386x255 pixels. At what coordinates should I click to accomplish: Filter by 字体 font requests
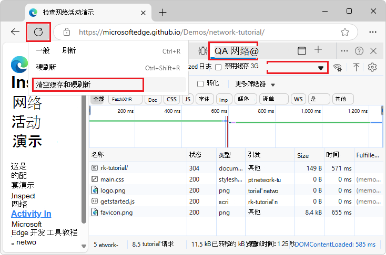pos(205,99)
